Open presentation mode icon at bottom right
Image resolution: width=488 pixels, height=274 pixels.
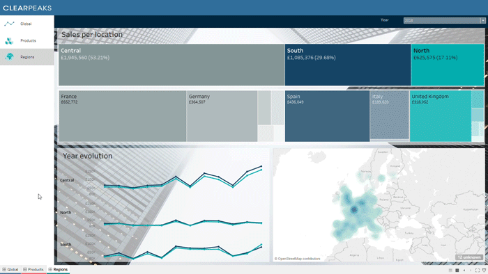pyautogui.click(x=484, y=271)
